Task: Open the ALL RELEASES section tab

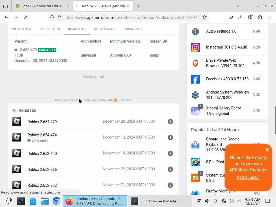Action: [x=105, y=29]
